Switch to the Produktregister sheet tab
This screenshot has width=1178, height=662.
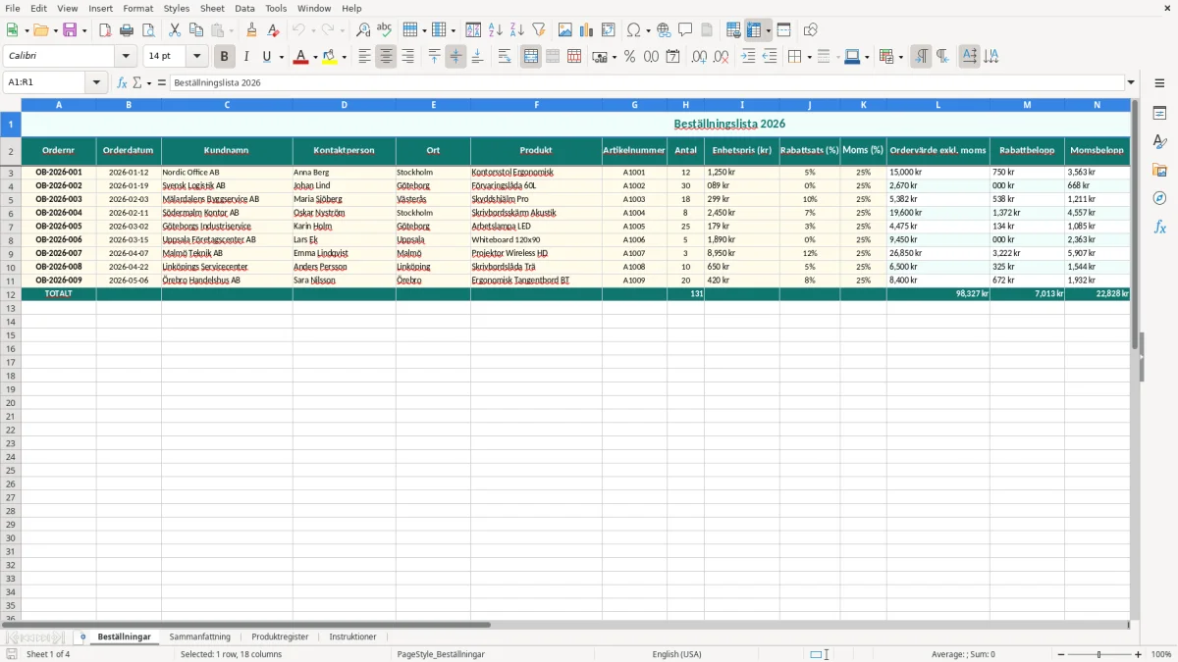[280, 637]
